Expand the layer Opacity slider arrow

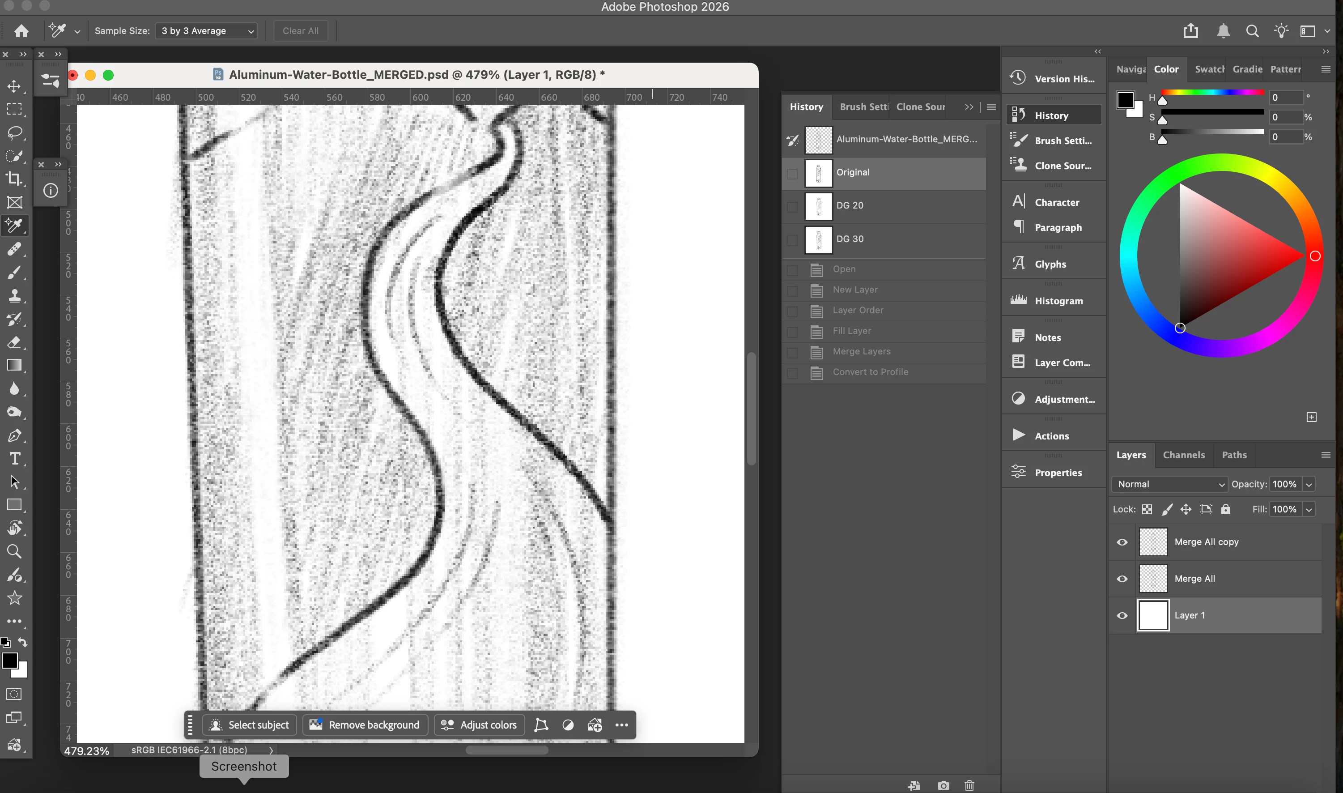point(1309,484)
